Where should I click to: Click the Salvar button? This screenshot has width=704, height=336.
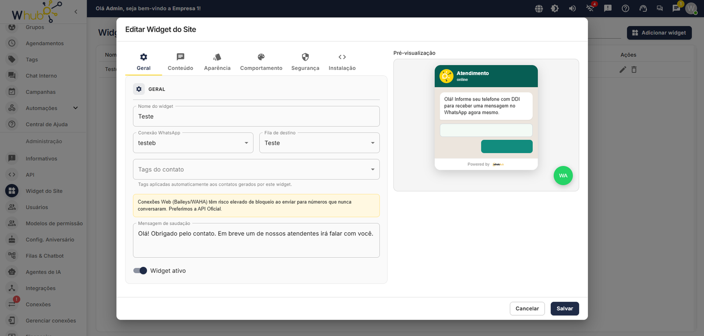[x=565, y=308]
